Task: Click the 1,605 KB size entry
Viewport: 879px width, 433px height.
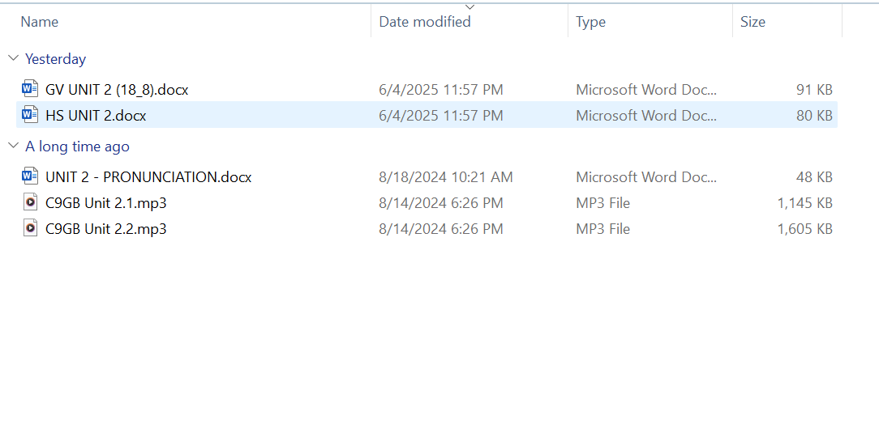Action: [804, 228]
